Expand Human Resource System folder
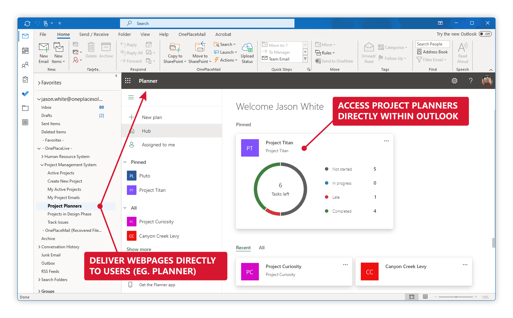This screenshot has height=318, width=513. click(x=42, y=157)
